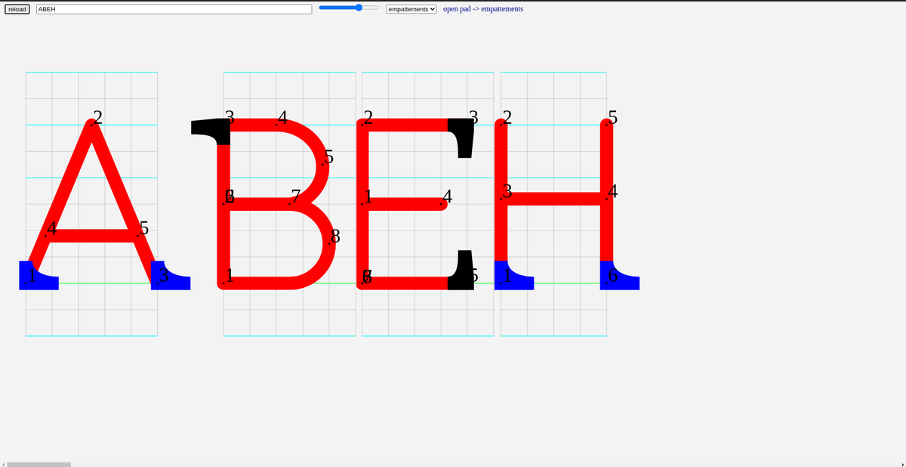906x467 pixels.
Task: Select point 7 at B's middle junction
Action: [x=295, y=196]
